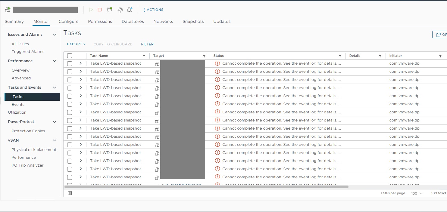Screen dimensions: 447x212
Task: Click the take snapshot icon
Action: (x=130, y=10)
